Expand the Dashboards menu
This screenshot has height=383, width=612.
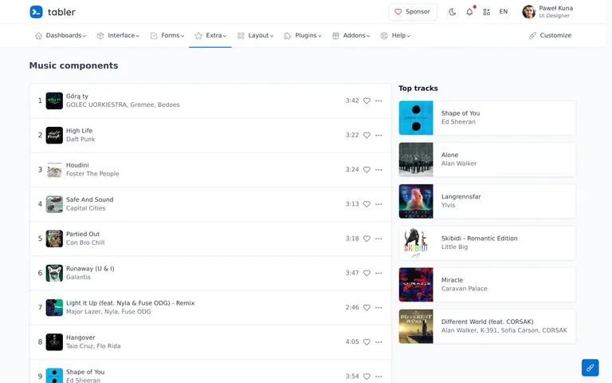[x=61, y=36]
